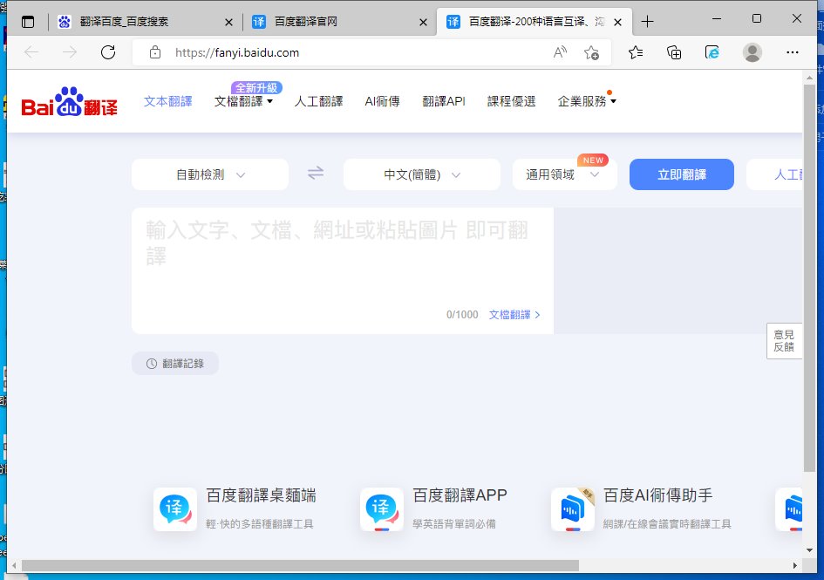Open the 意見反饋 feedback button
824x580 pixels.
click(x=784, y=341)
